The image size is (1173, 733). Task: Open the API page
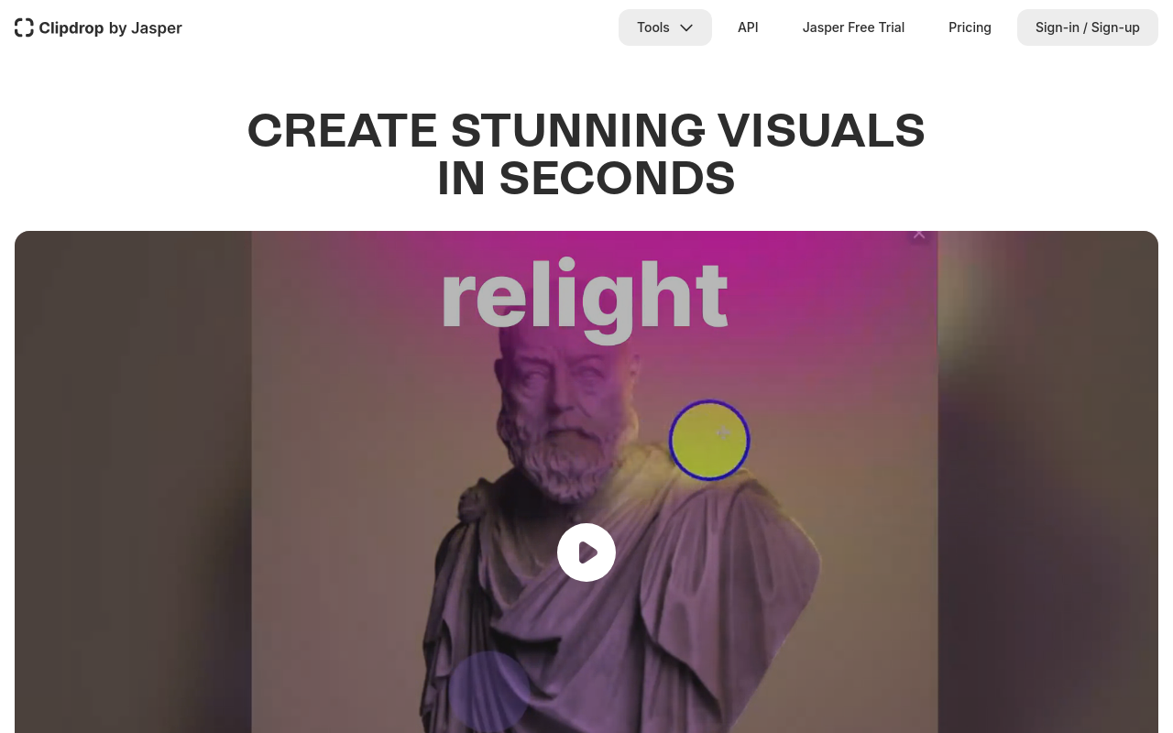(x=748, y=27)
